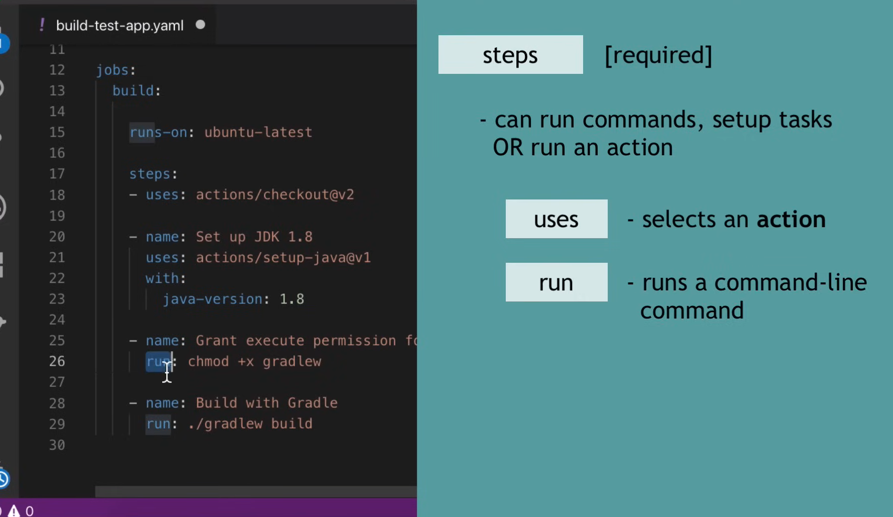The width and height of the screenshot is (893, 517).
Task: Click the blue badge icon atop the activity bar
Action: point(4,43)
